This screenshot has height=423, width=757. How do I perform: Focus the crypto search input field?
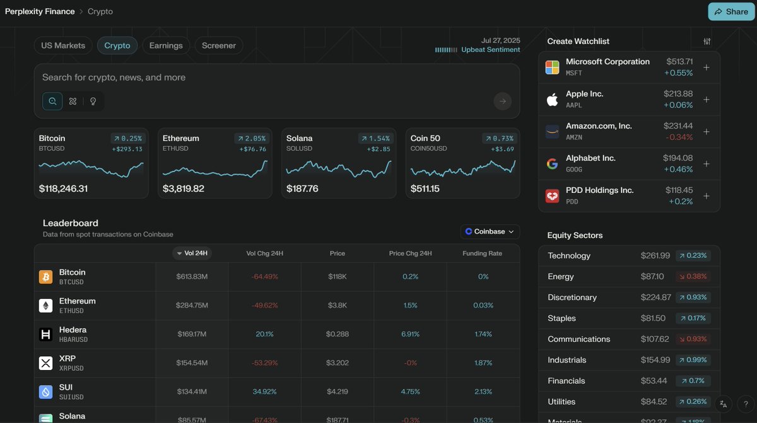[277, 78]
